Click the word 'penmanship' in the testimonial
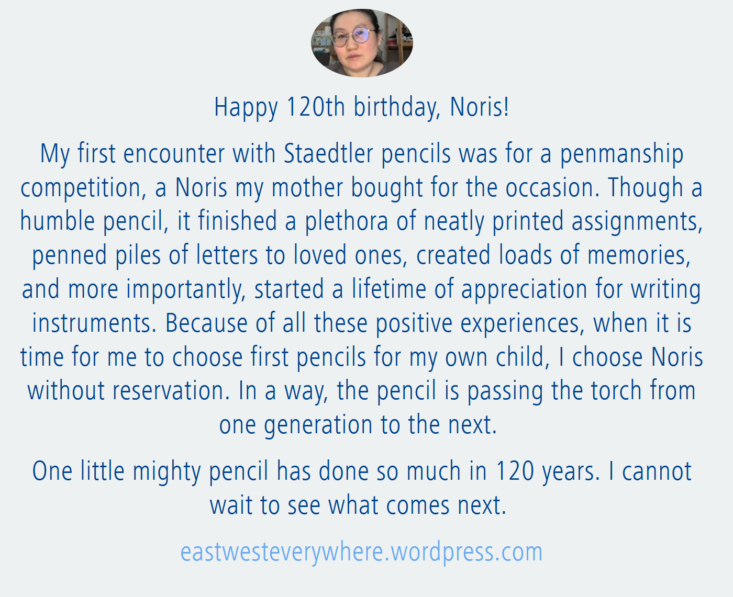The height and width of the screenshot is (597, 733). coord(621,155)
